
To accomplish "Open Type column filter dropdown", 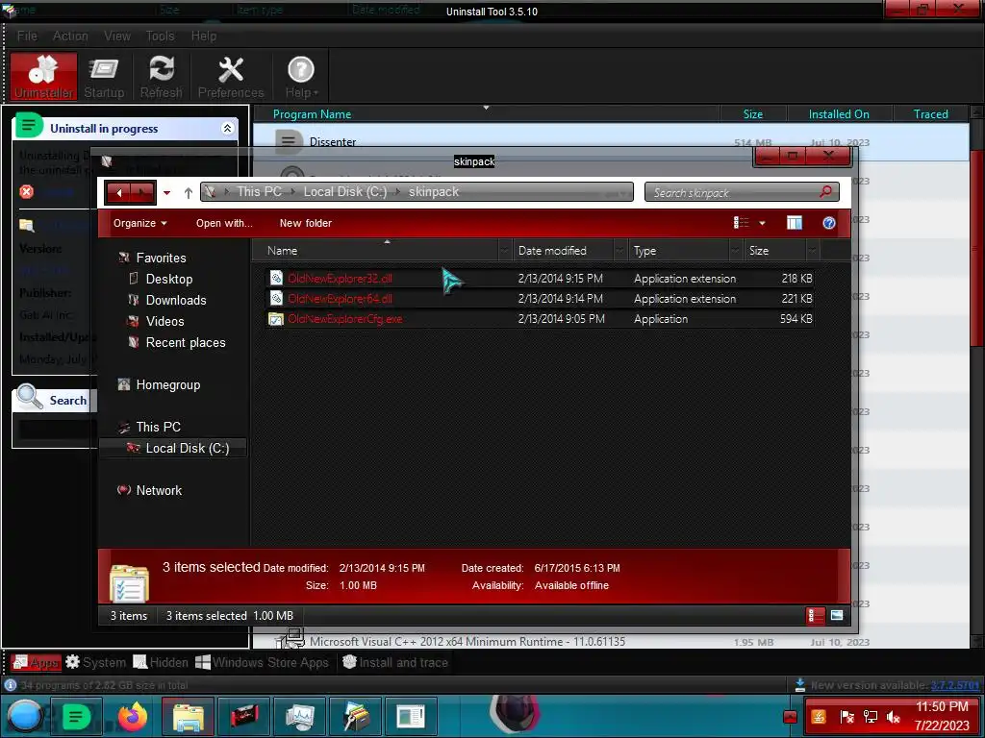I will click(x=735, y=251).
